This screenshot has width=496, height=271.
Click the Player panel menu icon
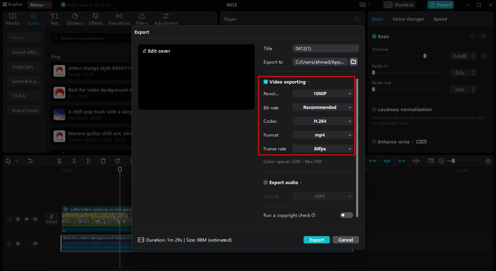tap(356, 19)
